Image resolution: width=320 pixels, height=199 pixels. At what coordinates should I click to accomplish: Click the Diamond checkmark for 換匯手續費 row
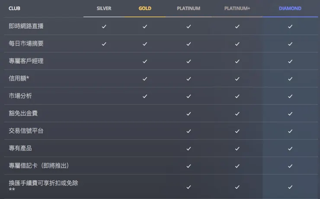click(290, 187)
